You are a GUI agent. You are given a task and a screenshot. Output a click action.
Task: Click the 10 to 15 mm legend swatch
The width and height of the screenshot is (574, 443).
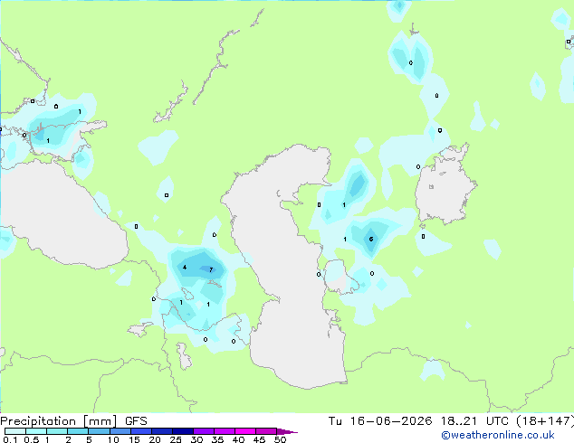[x=120, y=431]
